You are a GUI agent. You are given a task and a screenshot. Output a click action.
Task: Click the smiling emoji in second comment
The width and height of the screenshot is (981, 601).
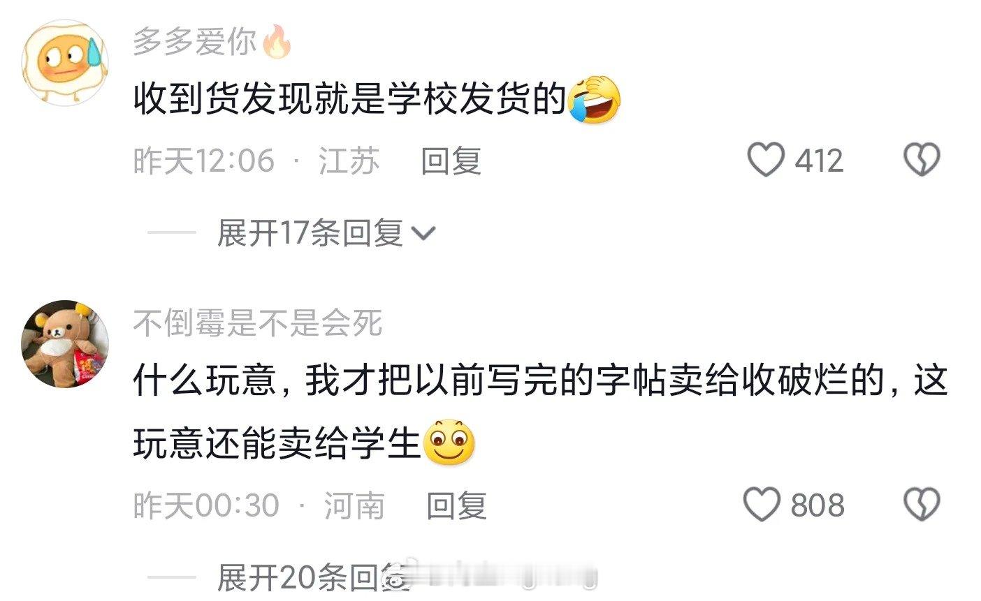[449, 443]
